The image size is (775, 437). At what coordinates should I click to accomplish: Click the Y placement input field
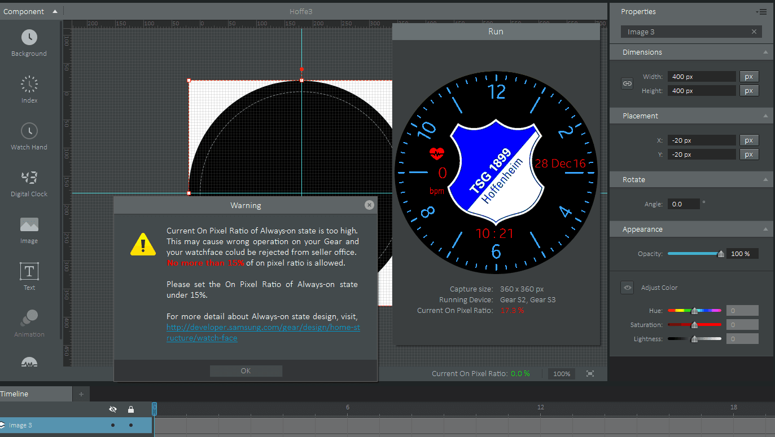click(x=702, y=155)
